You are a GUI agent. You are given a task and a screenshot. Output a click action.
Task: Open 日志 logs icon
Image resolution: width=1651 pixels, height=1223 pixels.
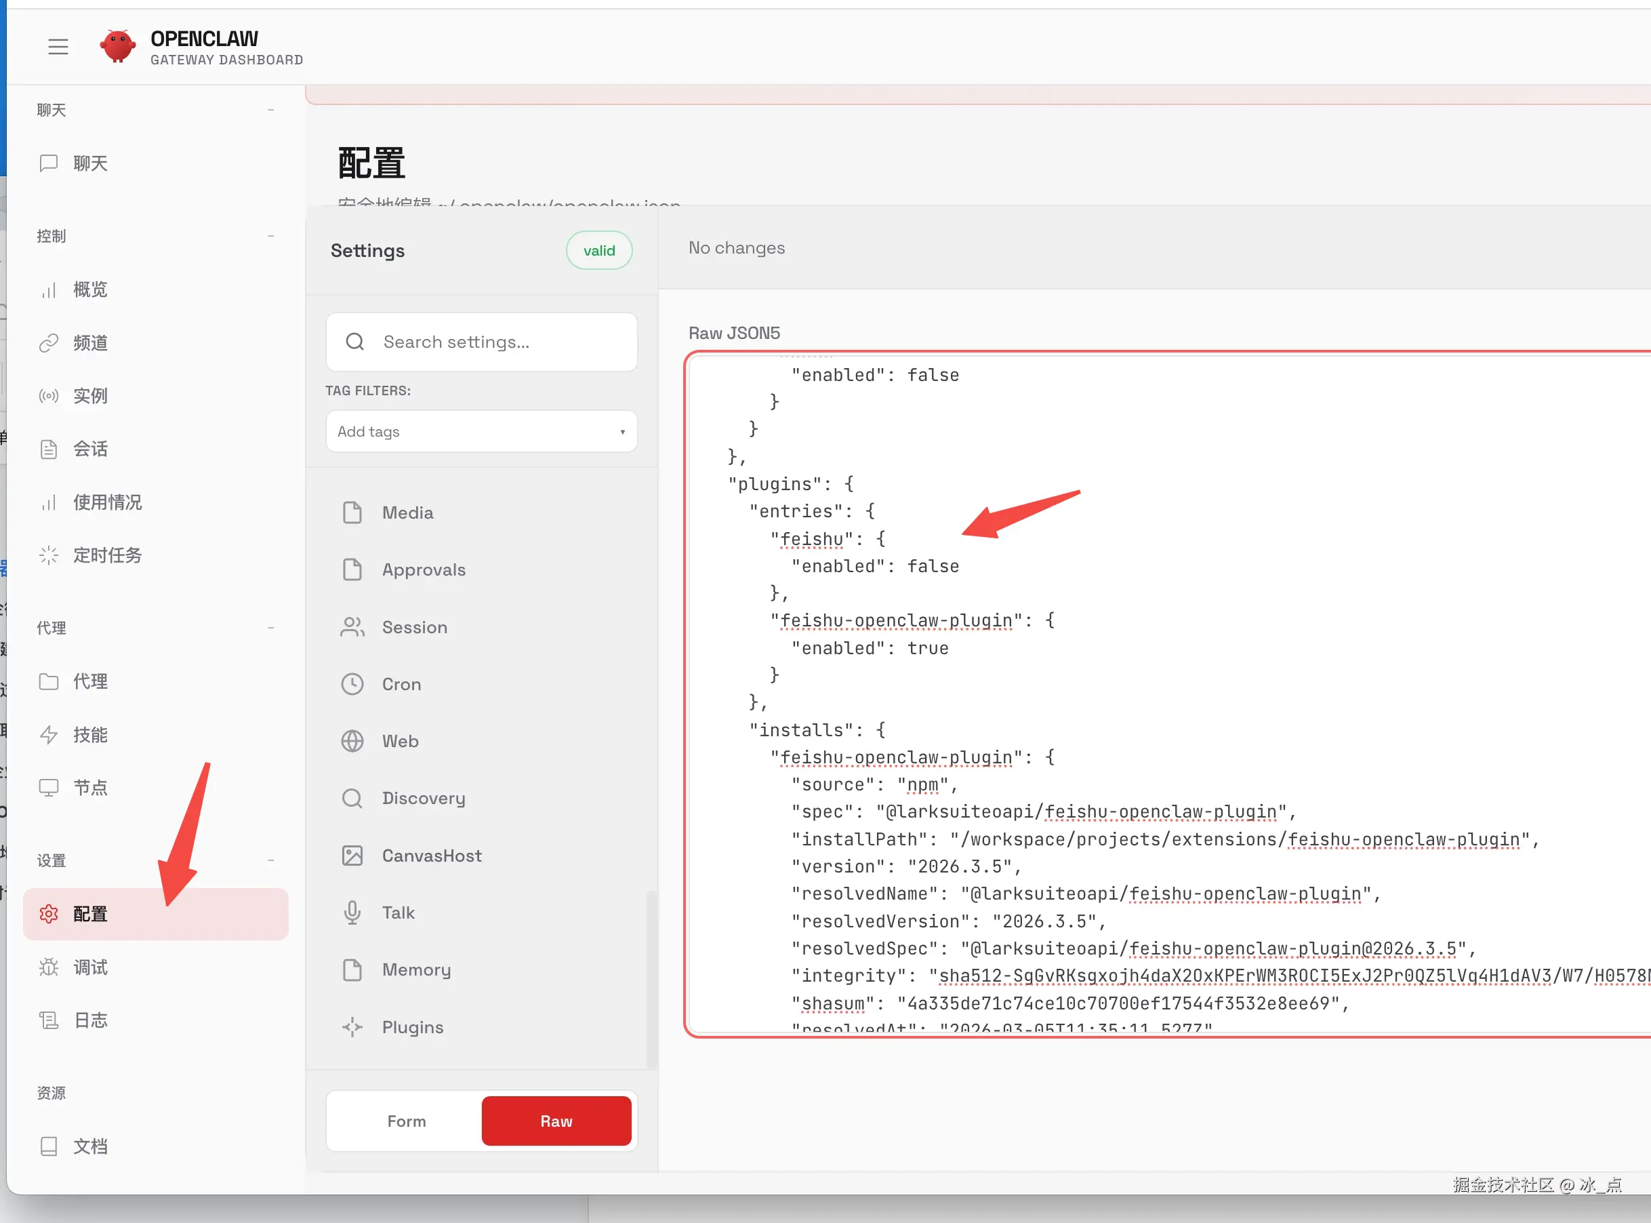tap(49, 1020)
